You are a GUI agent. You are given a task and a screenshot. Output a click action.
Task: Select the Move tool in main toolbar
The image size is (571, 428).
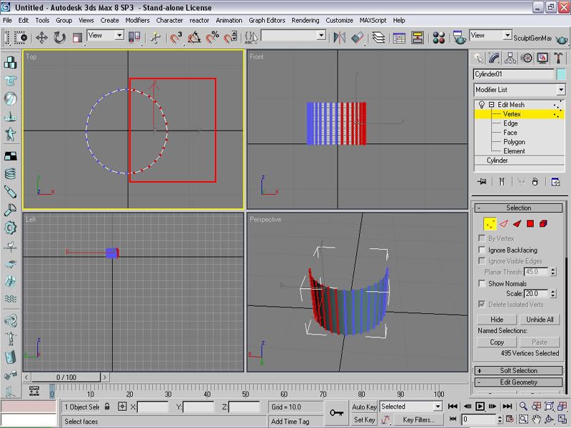point(41,37)
